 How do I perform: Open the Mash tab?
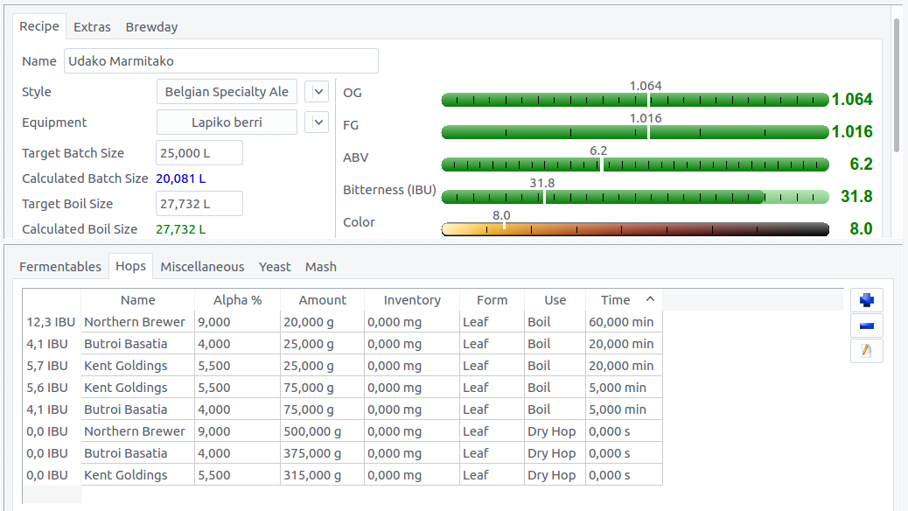click(321, 267)
